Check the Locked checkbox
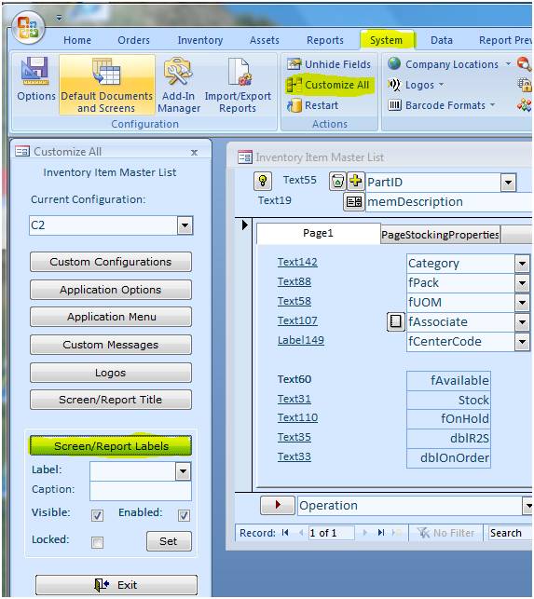The width and height of the screenshot is (534, 599). tap(97, 542)
